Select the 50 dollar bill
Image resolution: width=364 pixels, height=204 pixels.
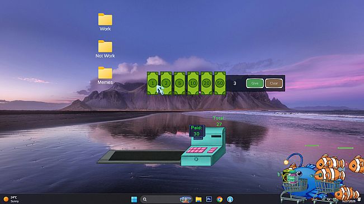(x=220, y=83)
